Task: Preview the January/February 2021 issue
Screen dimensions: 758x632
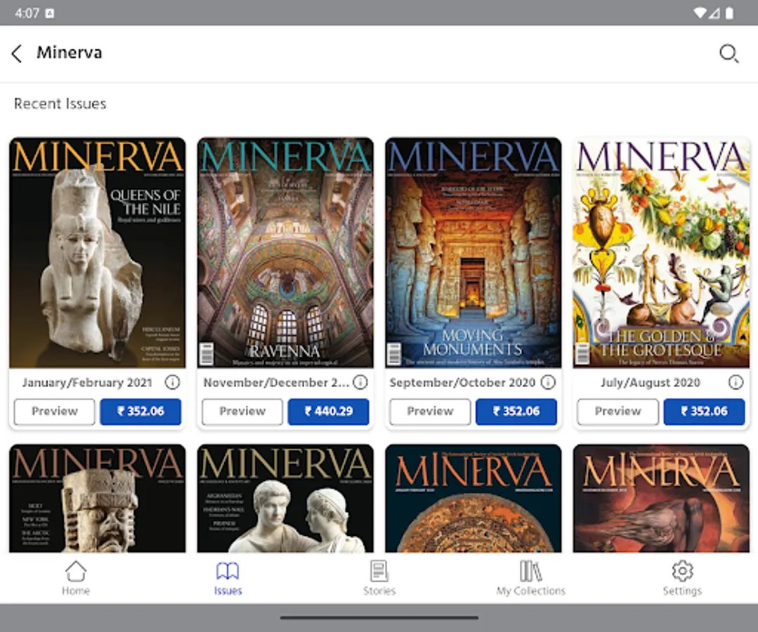Action: (55, 412)
